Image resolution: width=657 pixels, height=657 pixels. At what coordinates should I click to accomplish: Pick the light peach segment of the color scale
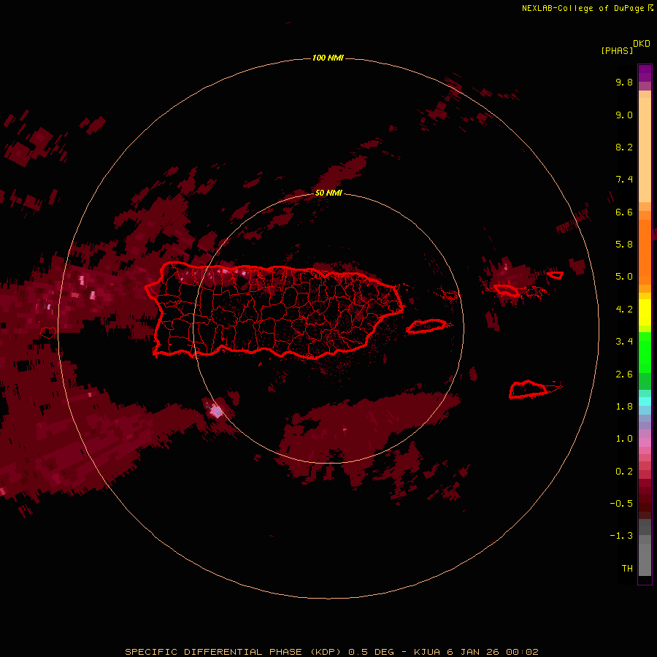click(x=645, y=150)
